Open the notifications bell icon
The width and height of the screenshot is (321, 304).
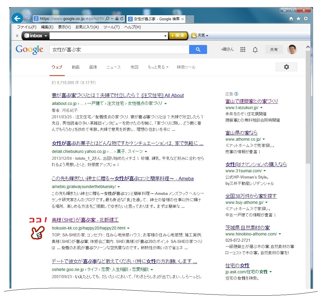pyautogui.click(x=255, y=50)
